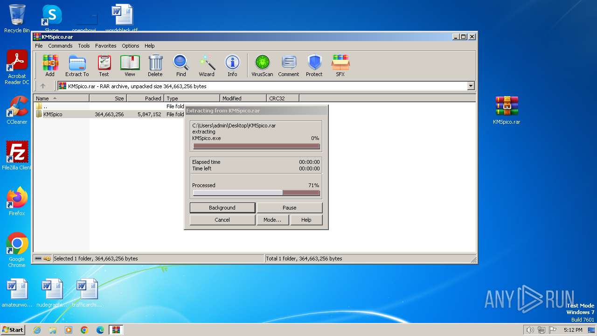This screenshot has height=336, width=597.
Task: Open the Help menu
Action: [x=149, y=46]
